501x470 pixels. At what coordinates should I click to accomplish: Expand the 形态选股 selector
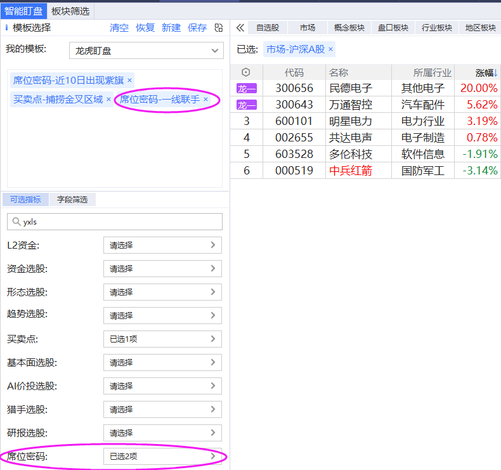[x=162, y=292]
